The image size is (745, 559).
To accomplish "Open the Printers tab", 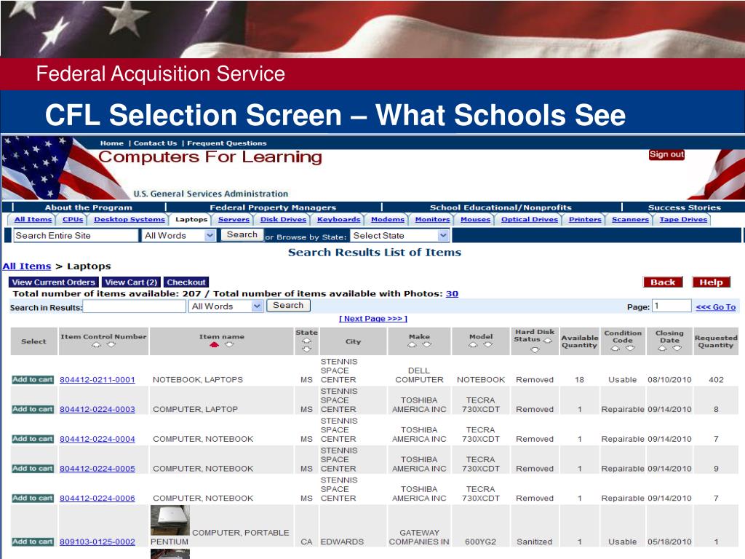I will (x=585, y=219).
